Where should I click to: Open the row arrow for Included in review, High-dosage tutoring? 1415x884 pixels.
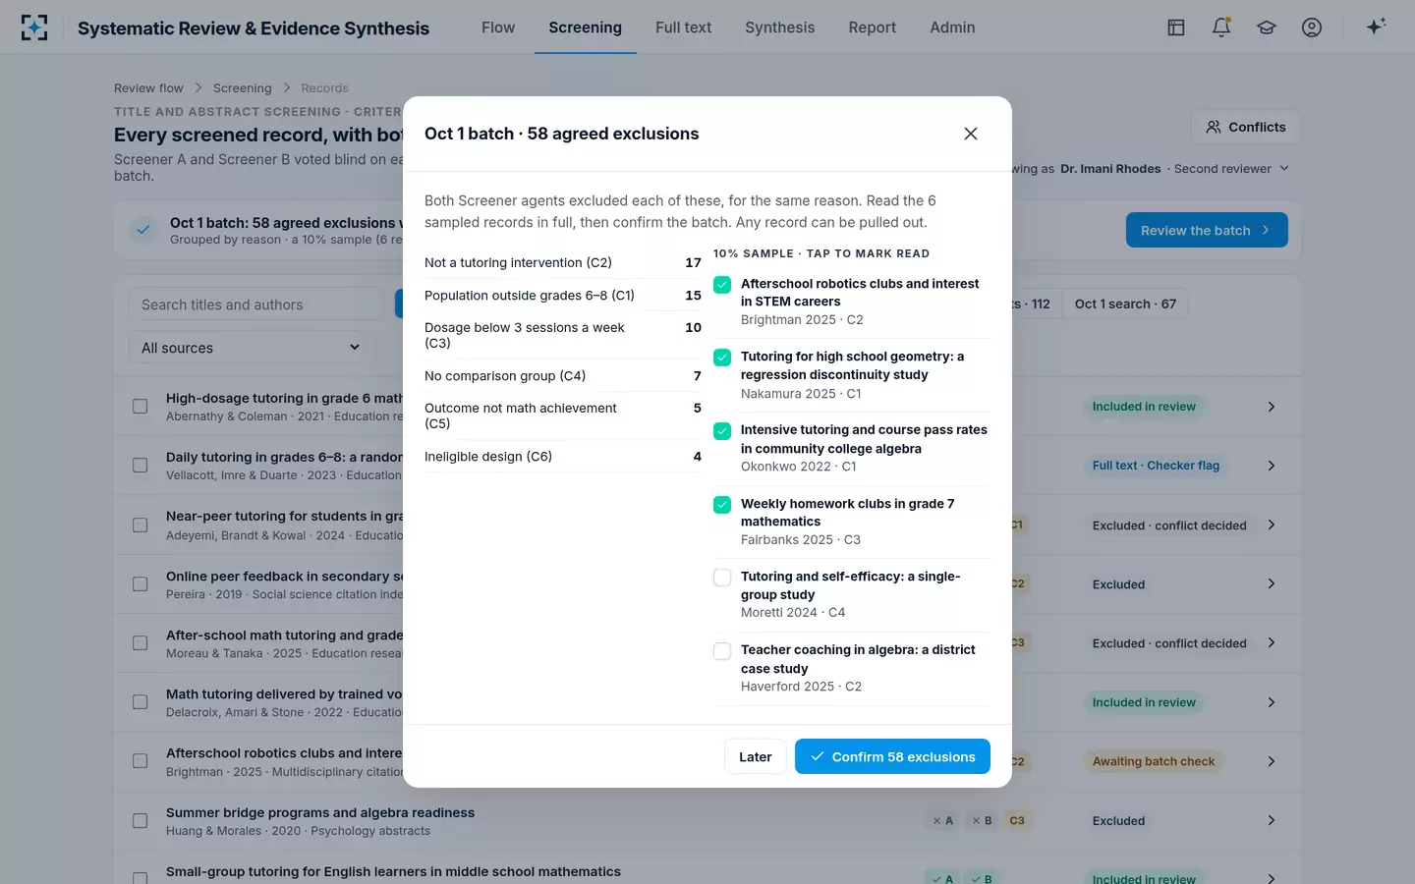point(1272,407)
